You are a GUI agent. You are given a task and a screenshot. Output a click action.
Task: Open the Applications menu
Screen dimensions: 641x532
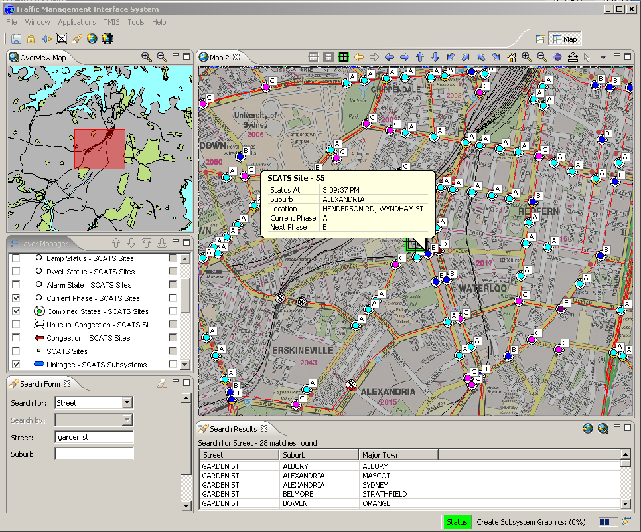[77, 22]
